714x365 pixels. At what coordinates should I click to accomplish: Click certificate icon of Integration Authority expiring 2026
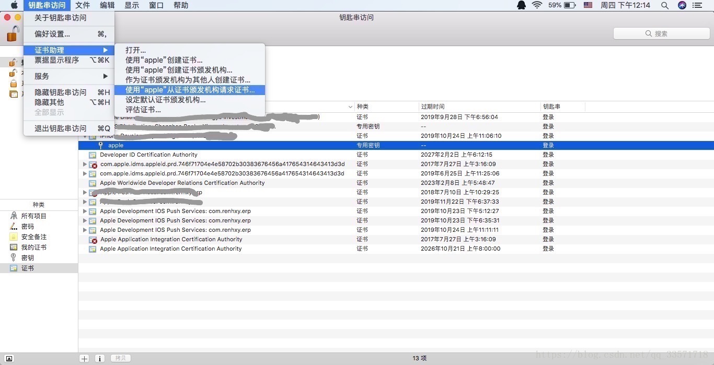[93, 249]
